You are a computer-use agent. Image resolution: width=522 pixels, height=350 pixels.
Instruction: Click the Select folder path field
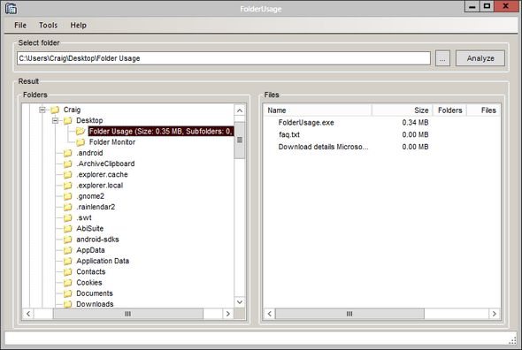[224, 58]
